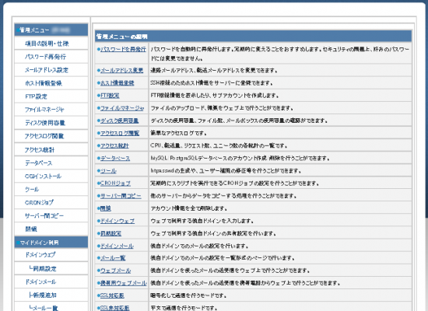The image size is (428, 311).
Task: Open ファイルマネージャ sidebar entry
Action: tap(44, 110)
